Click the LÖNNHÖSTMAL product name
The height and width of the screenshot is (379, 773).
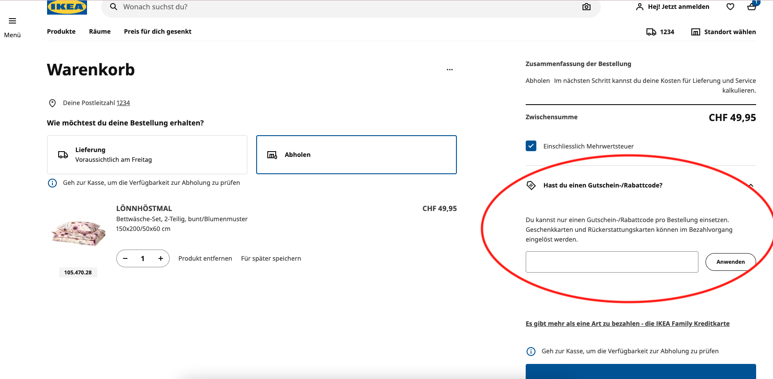[x=144, y=208]
